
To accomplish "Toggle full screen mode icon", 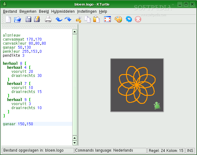I will click(107, 19).
